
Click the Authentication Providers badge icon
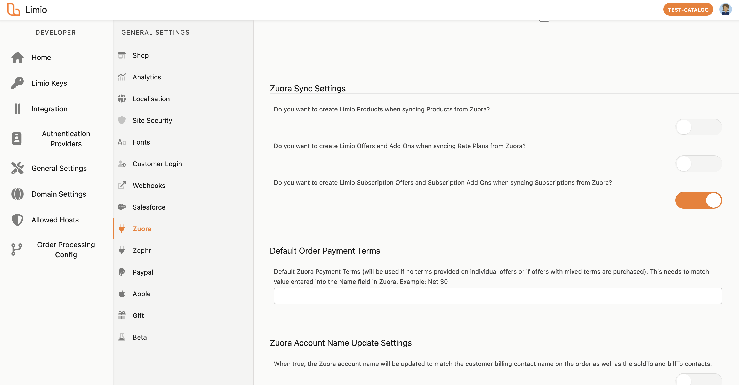[17, 139]
